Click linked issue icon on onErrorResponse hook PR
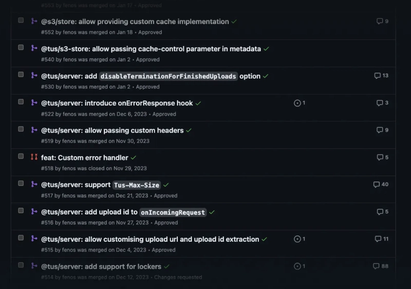Image resolution: width=411 pixels, height=289 pixels. point(297,103)
